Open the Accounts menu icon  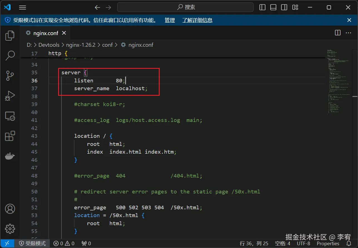(10, 209)
